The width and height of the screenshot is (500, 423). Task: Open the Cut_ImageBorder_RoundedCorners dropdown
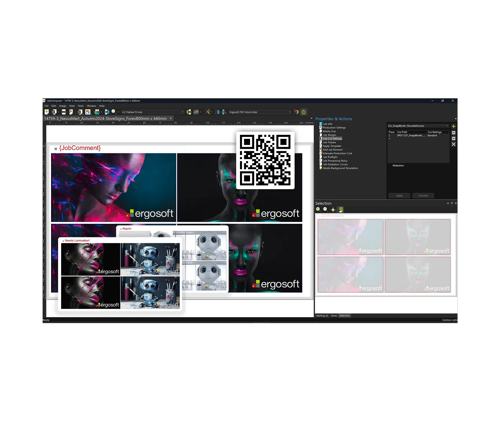[x=418, y=126]
